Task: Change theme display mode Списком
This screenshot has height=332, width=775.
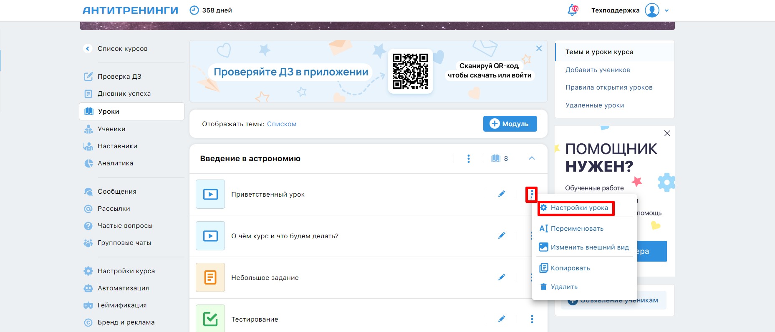Action: pos(282,124)
